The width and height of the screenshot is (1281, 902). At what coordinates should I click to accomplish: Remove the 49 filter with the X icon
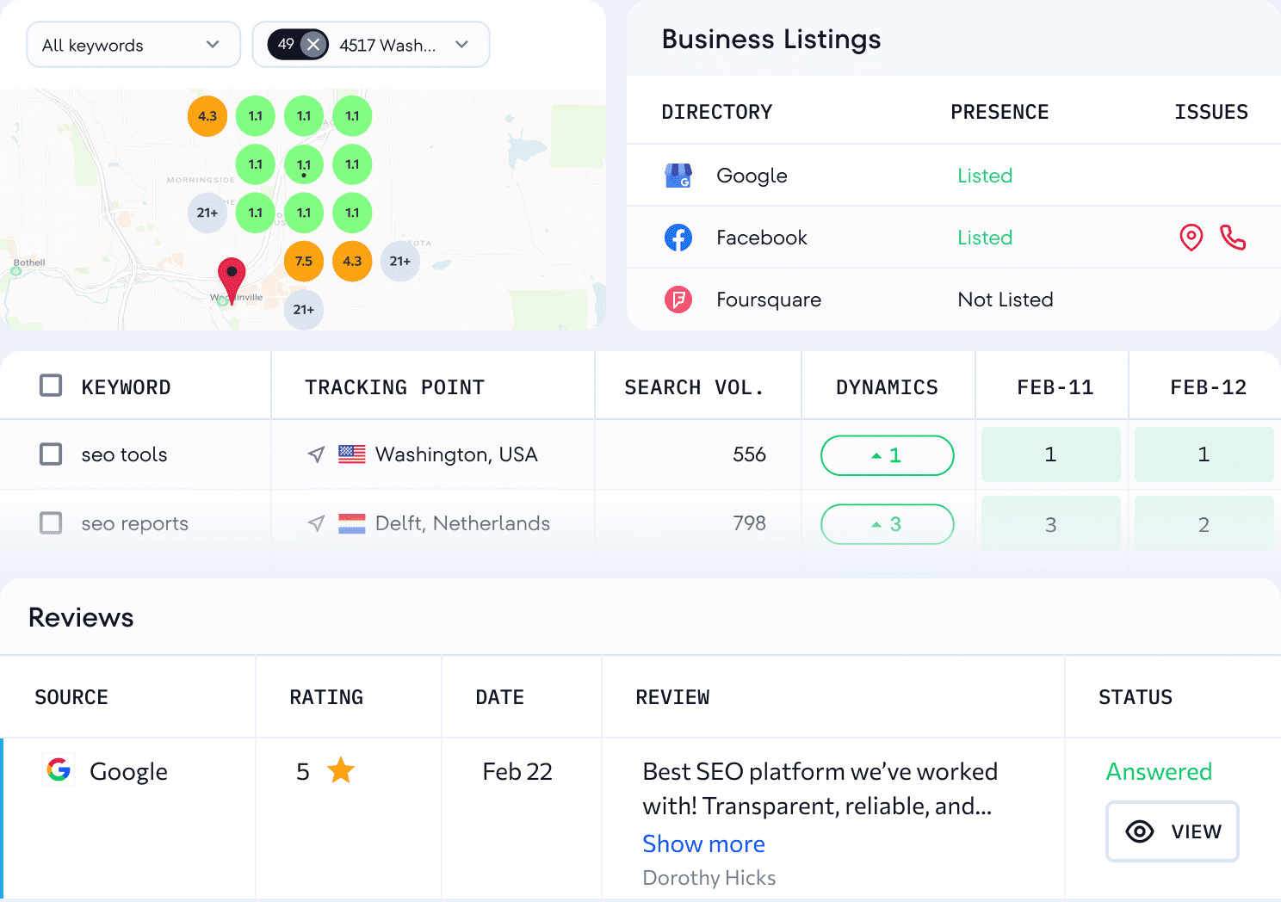[x=313, y=45]
